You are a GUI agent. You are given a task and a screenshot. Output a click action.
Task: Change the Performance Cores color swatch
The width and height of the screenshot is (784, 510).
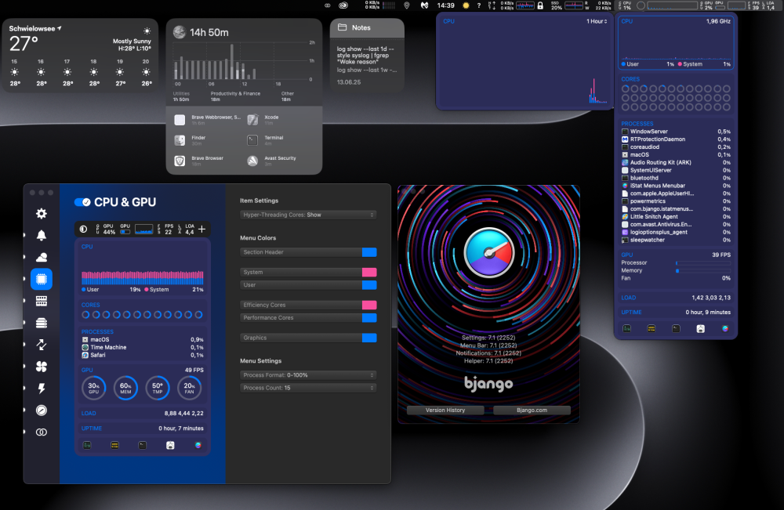(x=369, y=318)
